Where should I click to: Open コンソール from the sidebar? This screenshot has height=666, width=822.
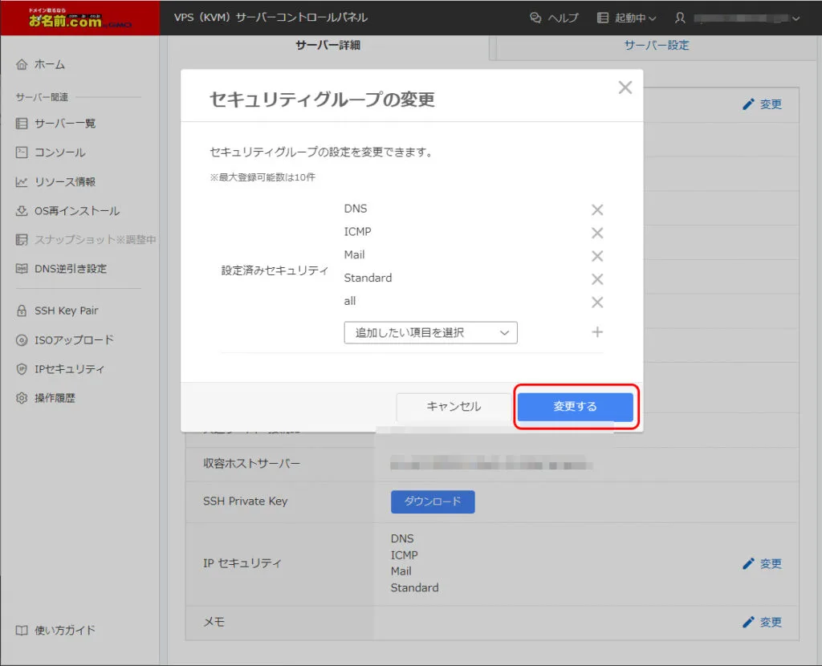point(59,152)
